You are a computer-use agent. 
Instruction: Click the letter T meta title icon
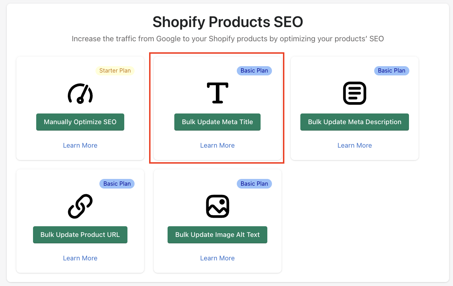point(217,92)
